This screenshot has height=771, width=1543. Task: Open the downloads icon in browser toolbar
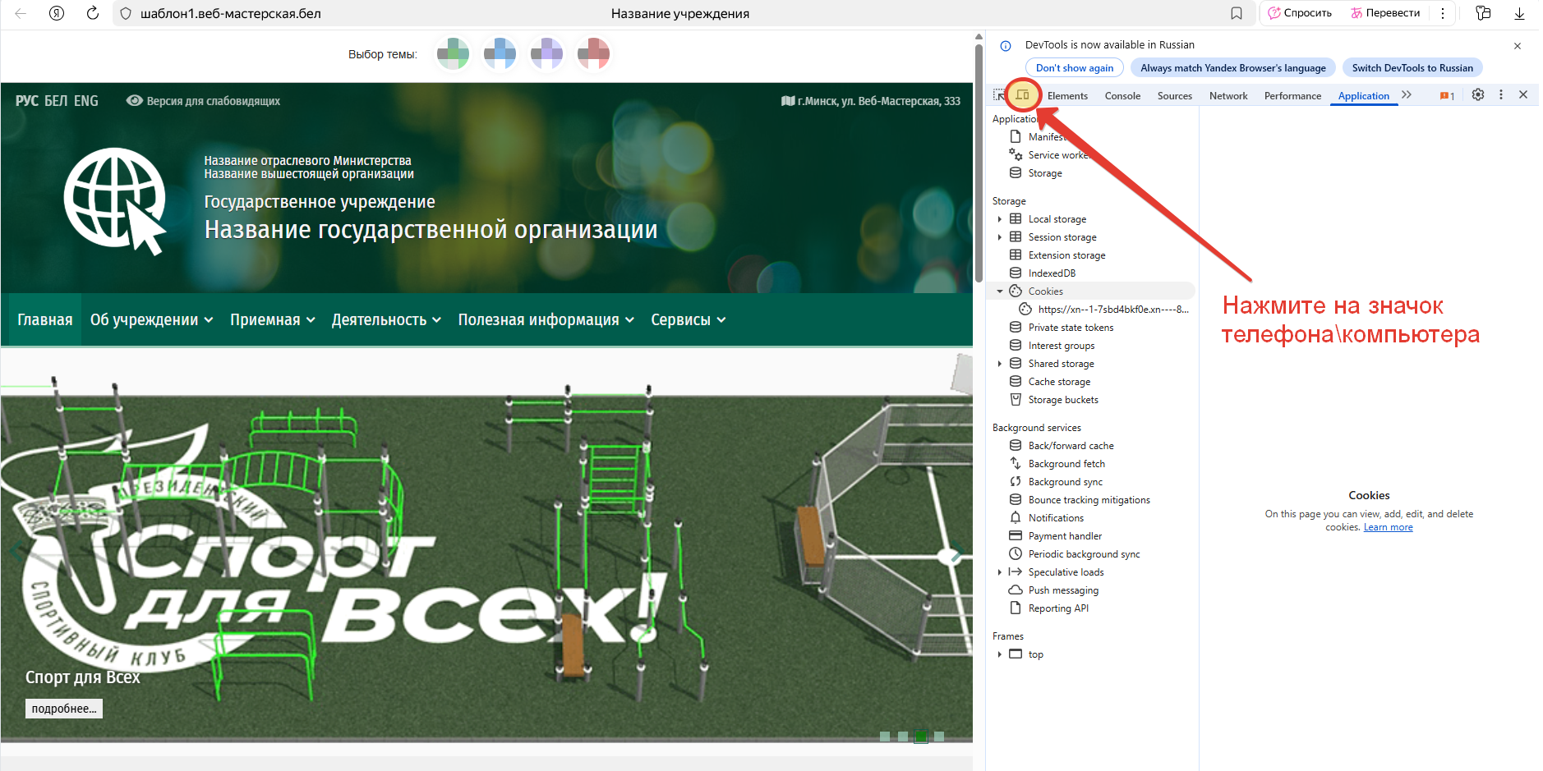pos(1519,13)
